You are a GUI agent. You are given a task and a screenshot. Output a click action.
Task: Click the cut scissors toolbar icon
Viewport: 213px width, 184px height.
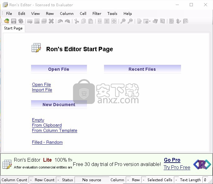coord(76,21)
